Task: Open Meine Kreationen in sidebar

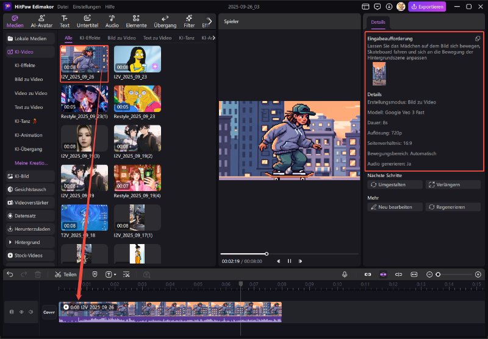Action: point(31,163)
